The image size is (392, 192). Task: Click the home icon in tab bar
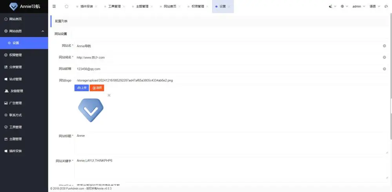tap(67, 7)
